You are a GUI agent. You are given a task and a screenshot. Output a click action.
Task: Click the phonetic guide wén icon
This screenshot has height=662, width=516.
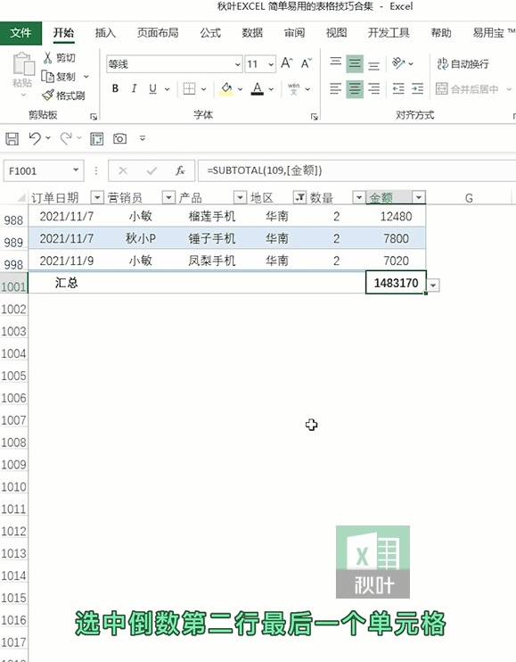tap(294, 88)
